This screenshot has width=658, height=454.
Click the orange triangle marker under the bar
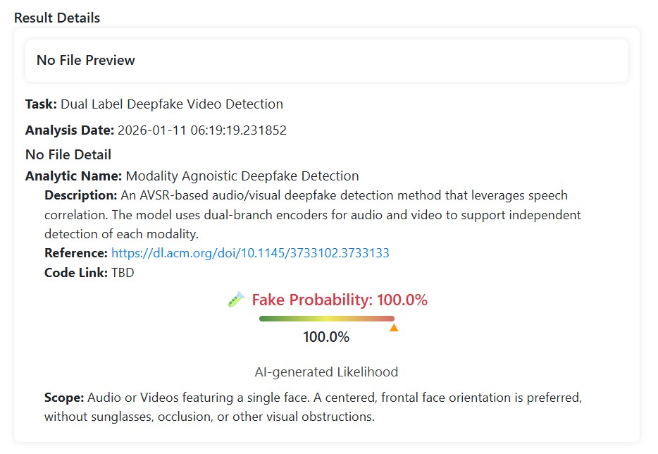394,328
